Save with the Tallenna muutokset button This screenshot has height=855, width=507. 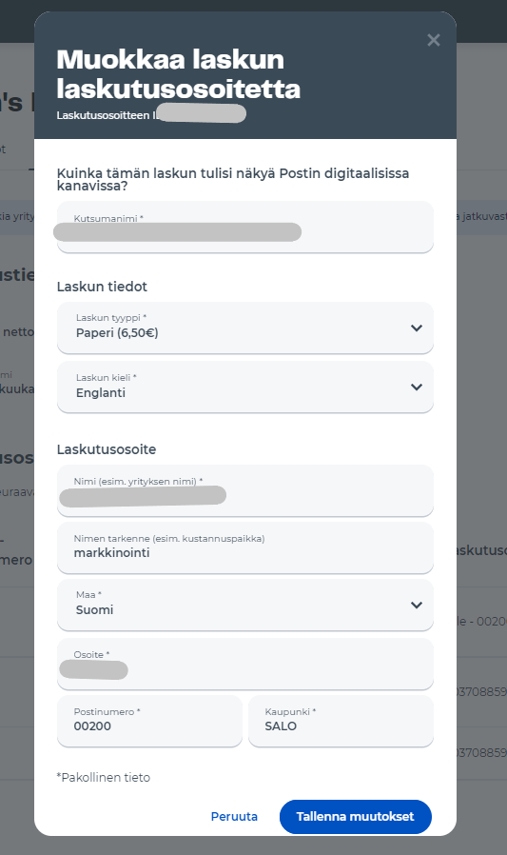pos(356,816)
